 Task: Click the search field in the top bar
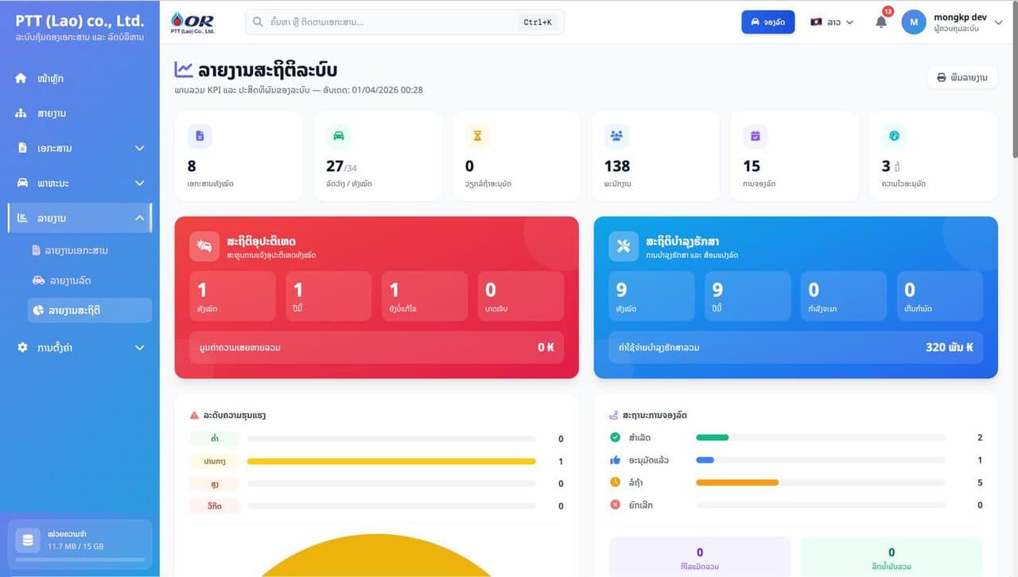coord(404,22)
